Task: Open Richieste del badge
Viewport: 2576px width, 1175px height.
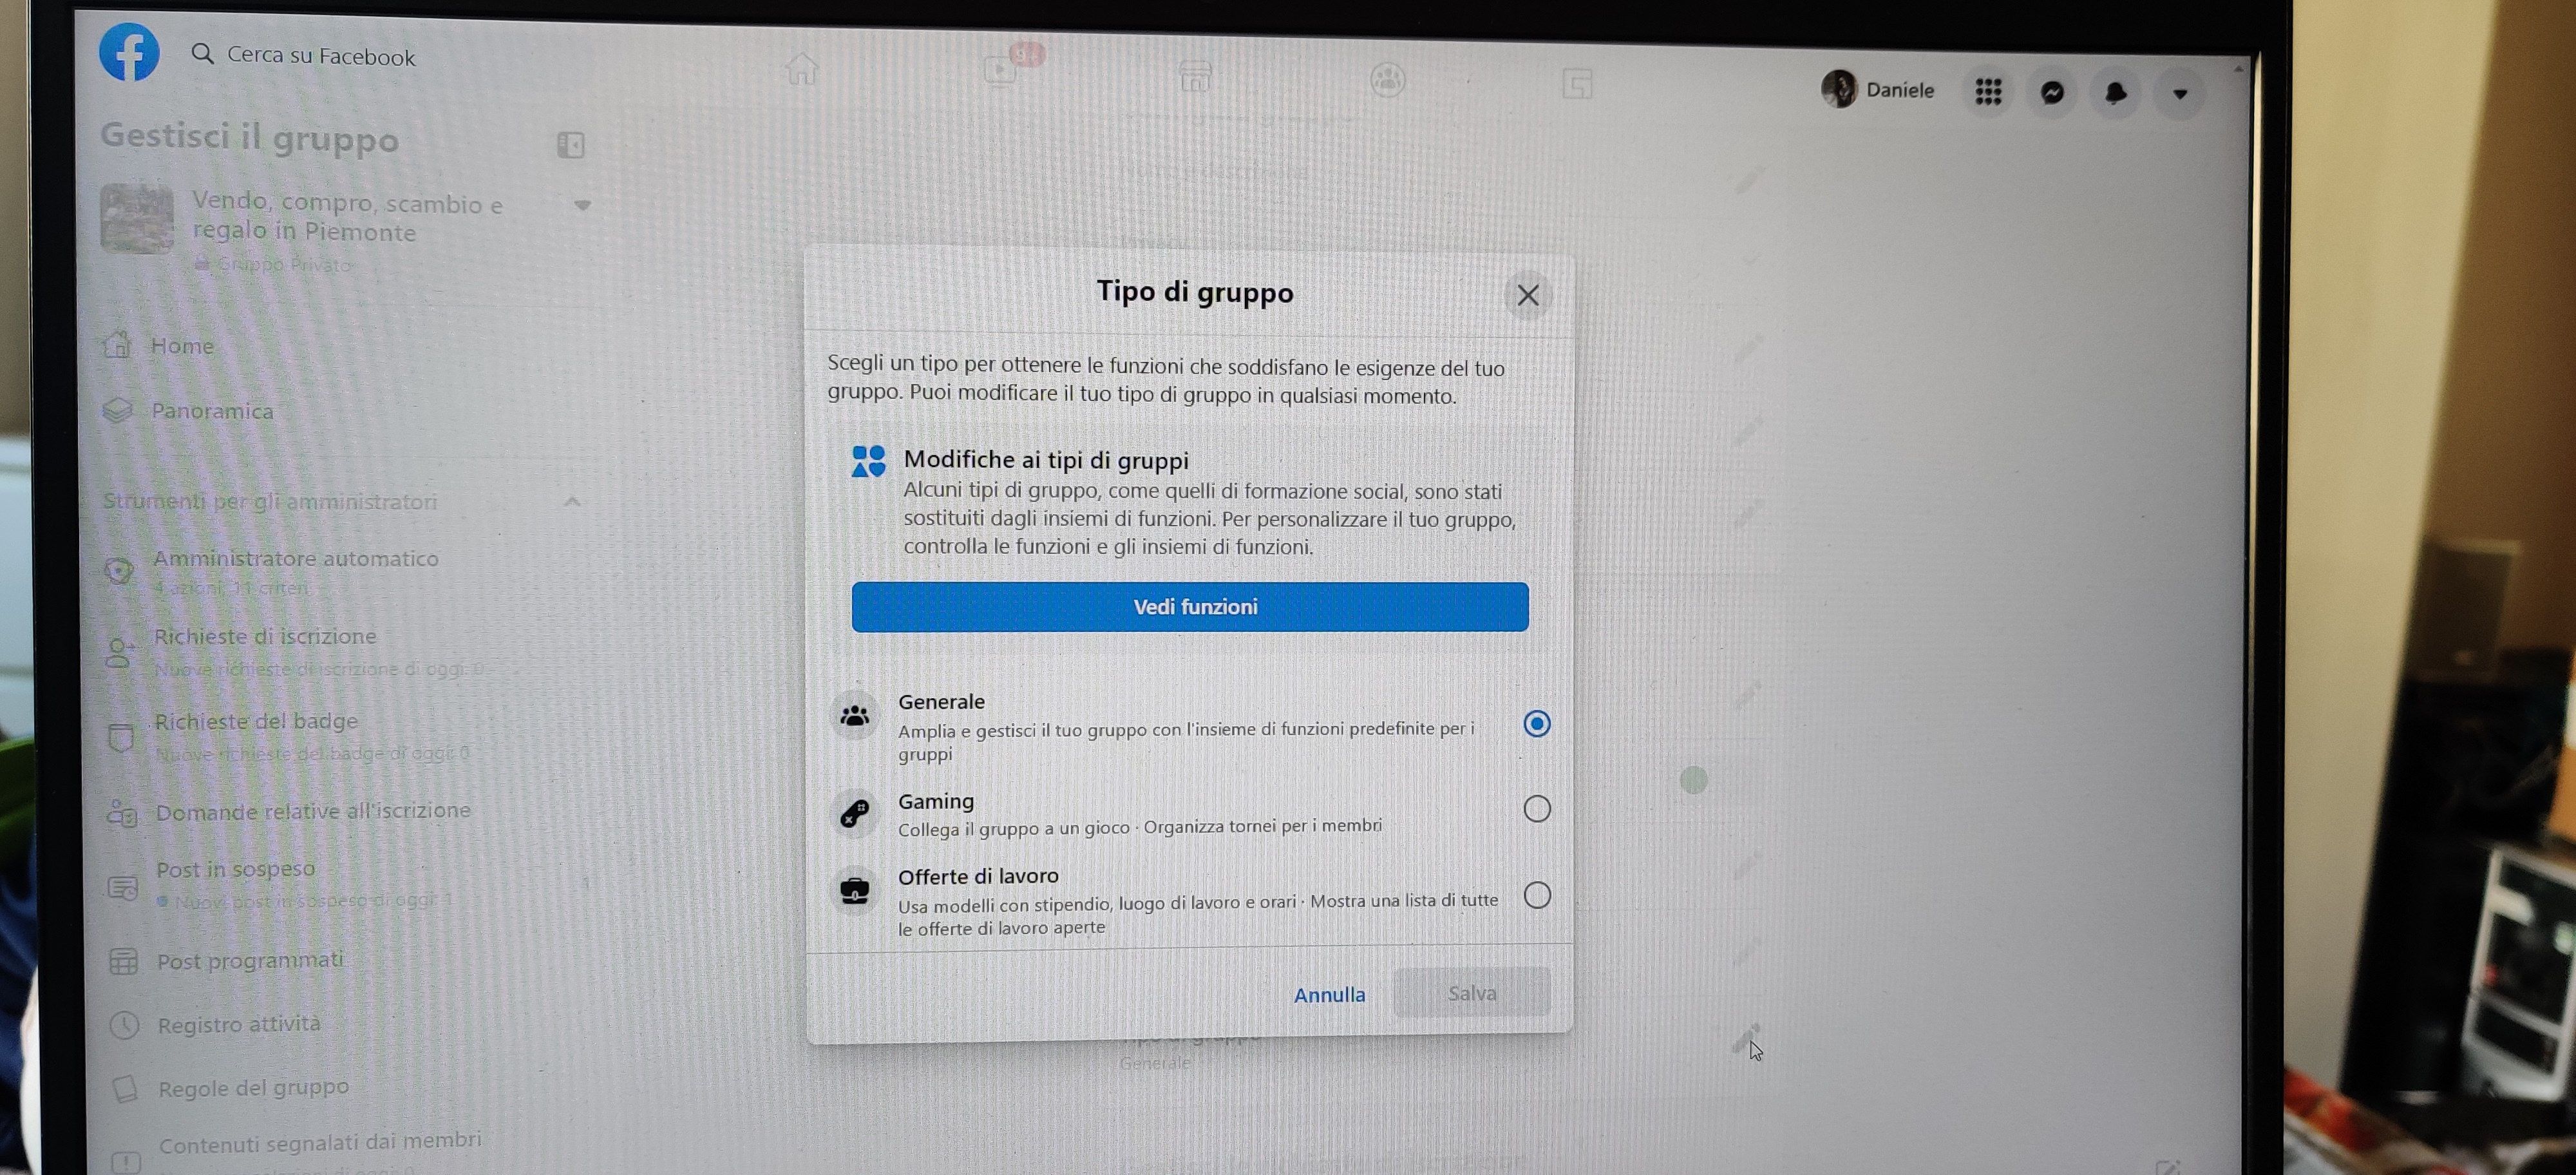Action: (x=256, y=721)
